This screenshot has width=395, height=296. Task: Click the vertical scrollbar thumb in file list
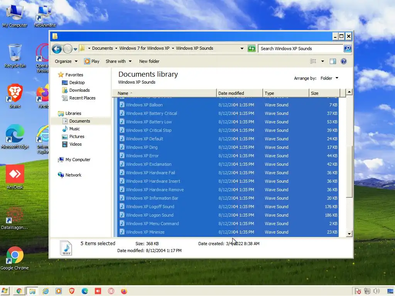349,172
